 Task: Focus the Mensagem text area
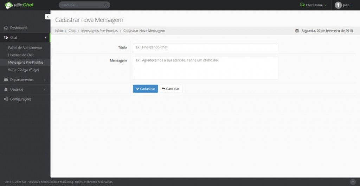[205, 68]
